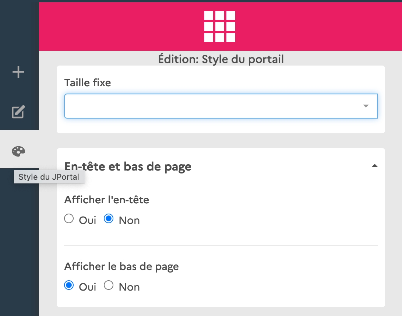Open the Taille fixe combo box
The width and height of the screenshot is (402, 316).
214,106
